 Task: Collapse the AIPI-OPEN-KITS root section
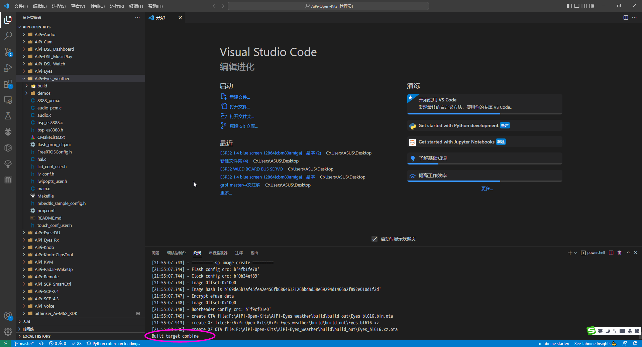[81, 27]
